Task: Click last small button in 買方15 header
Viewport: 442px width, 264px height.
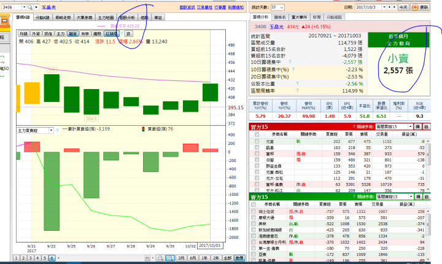Action: point(426,126)
